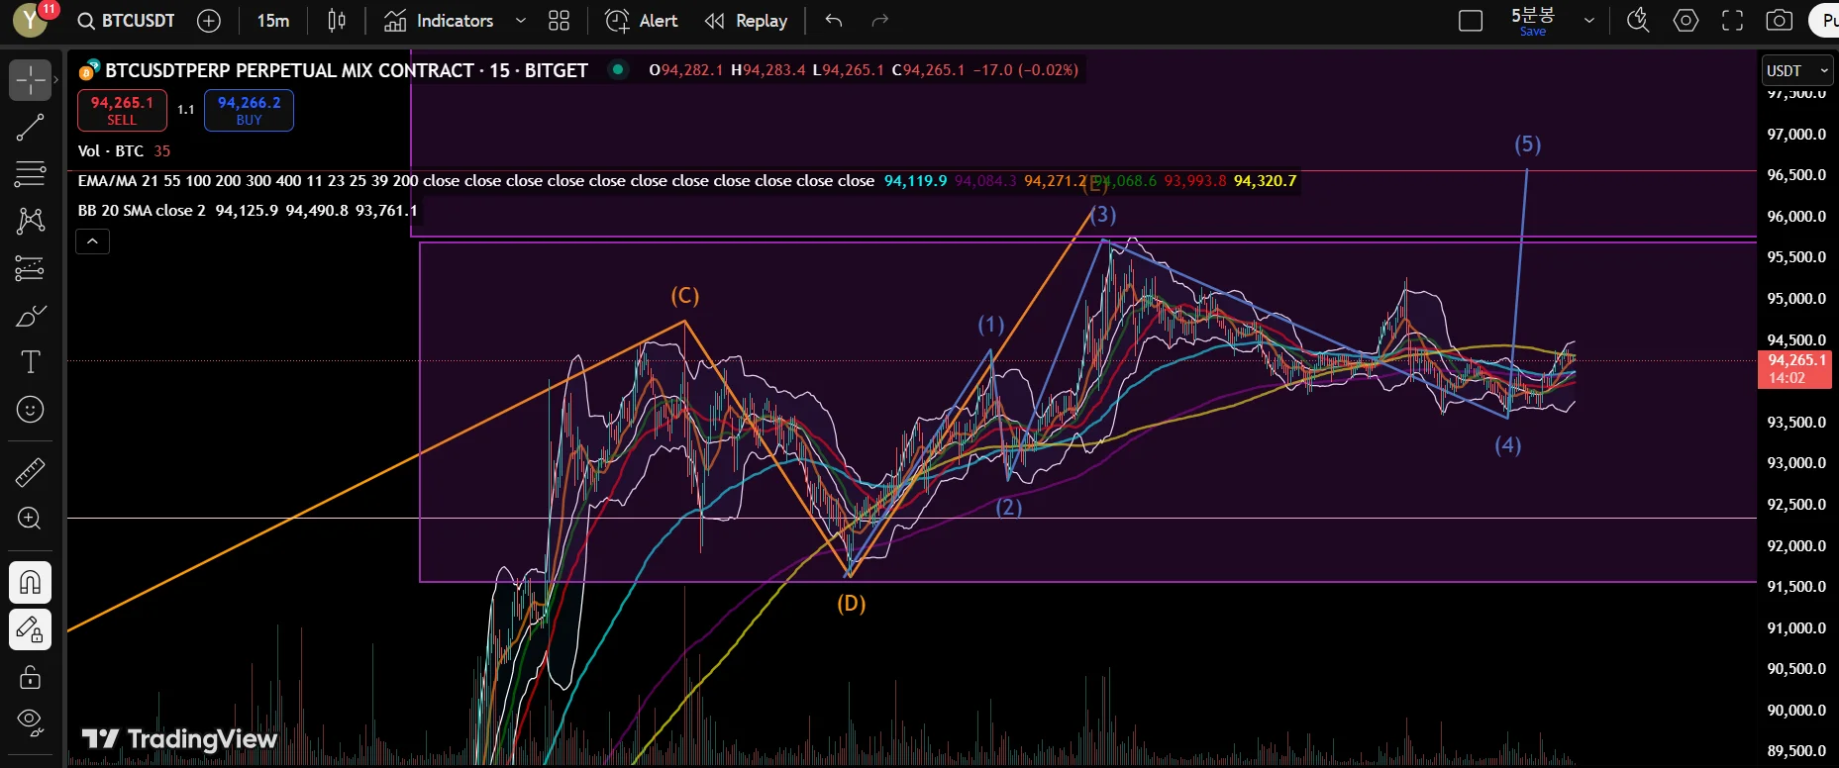Click the BTCUSDTPERP symbol title in legend
The width and height of the screenshot is (1839, 768).
347,70
